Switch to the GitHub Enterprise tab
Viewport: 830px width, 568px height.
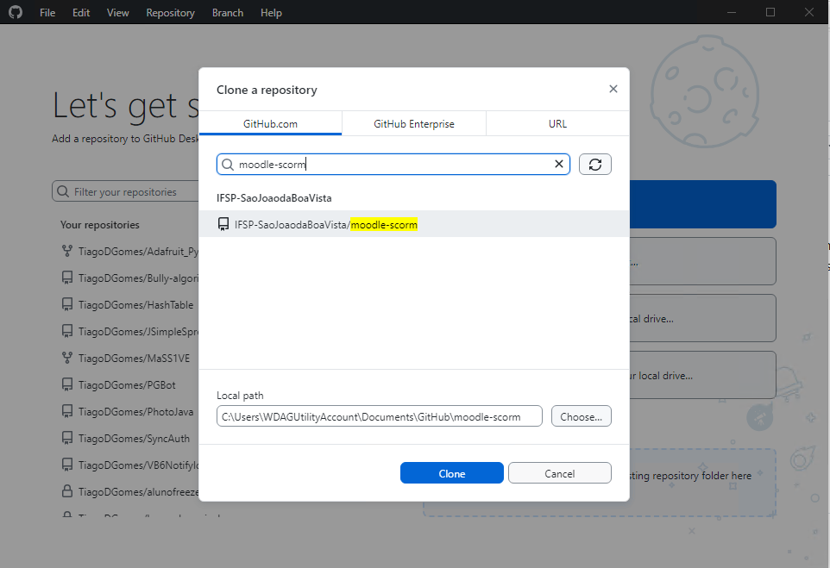[414, 124]
